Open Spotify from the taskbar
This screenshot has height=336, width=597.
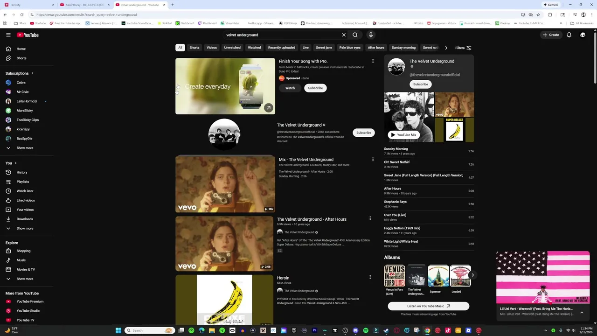pyautogui.click(x=366, y=330)
